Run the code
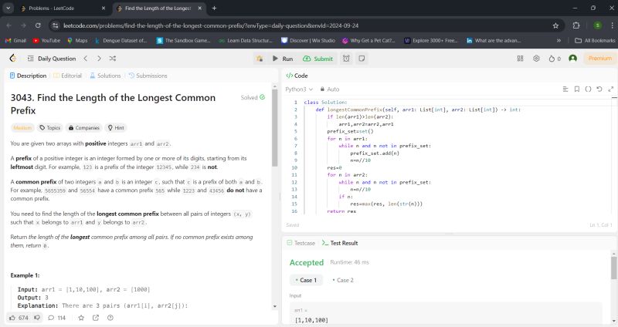 pos(283,59)
